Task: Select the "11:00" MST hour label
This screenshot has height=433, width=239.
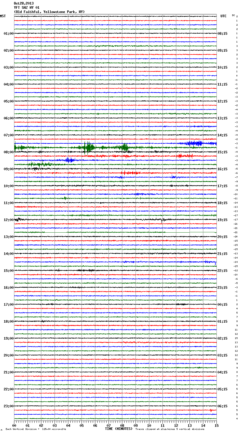Action: 9,203
